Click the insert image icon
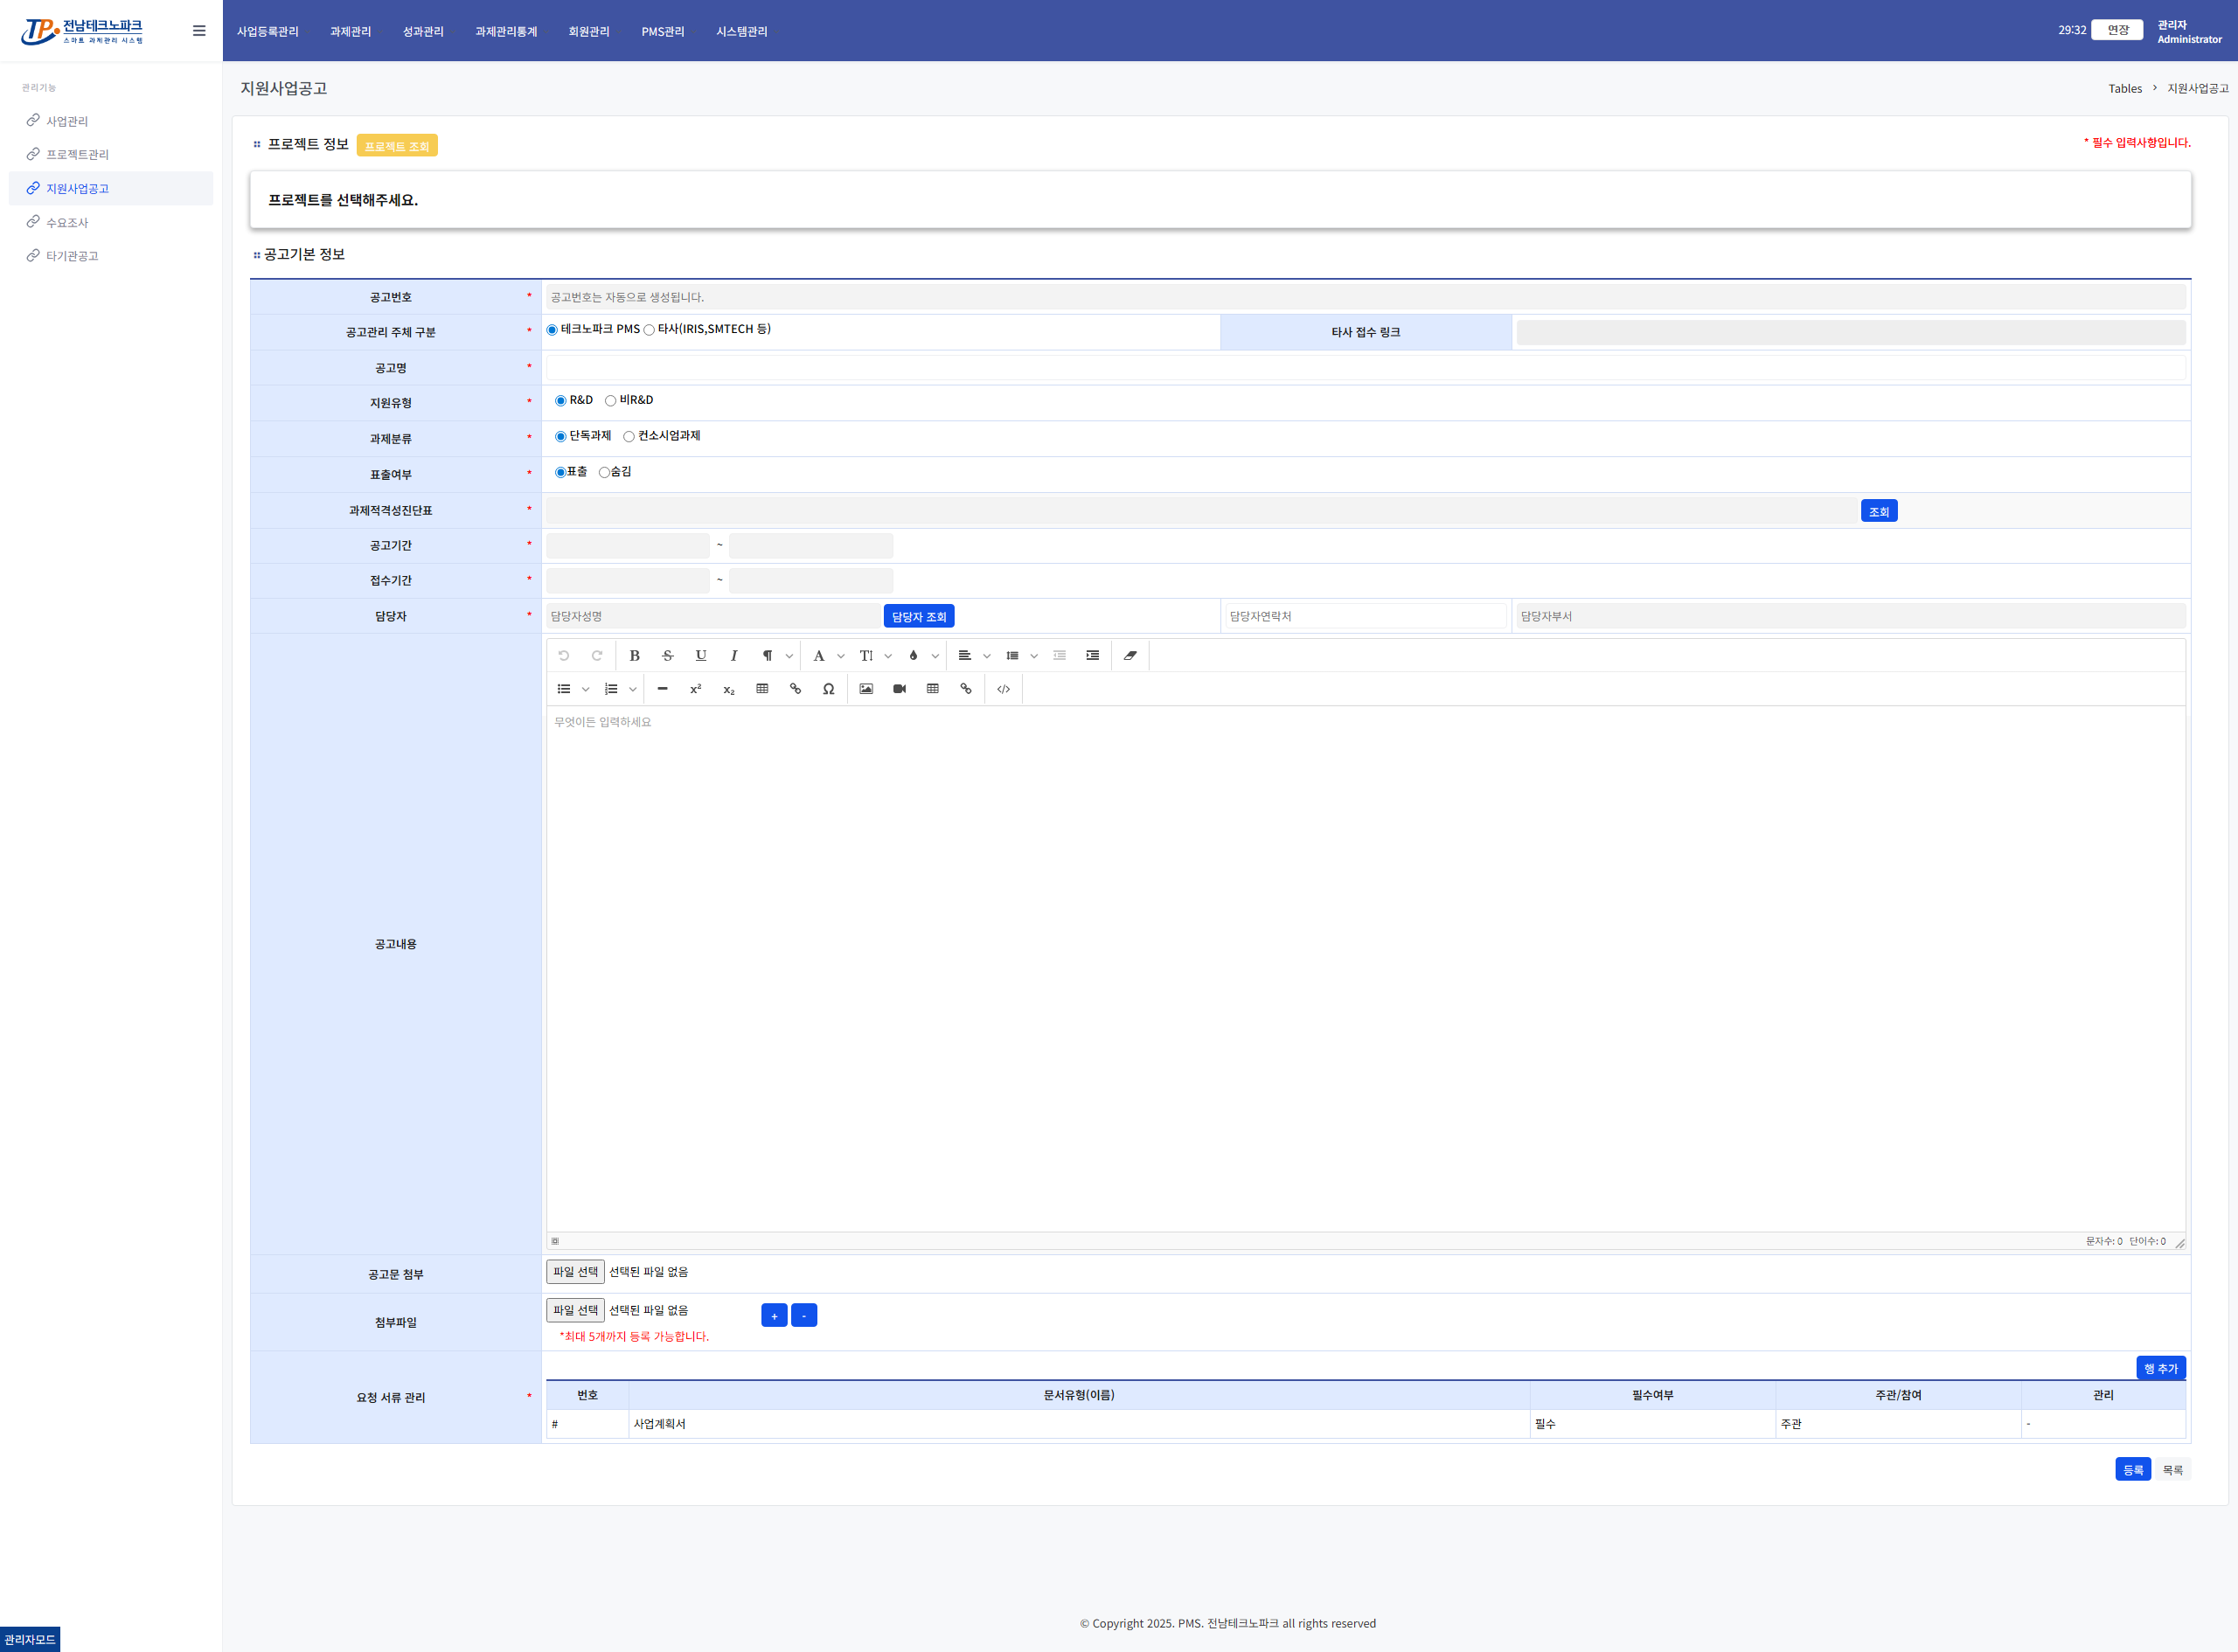Image resolution: width=2238 pixels, height=1652 pixels. click(866, 689)
